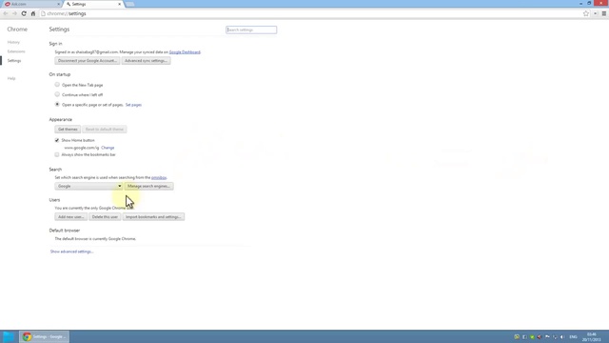Enable Always show the bookmarks bar
Viewport: 609px width, 343px height.
pyautogui.click(x=57, y=154)
